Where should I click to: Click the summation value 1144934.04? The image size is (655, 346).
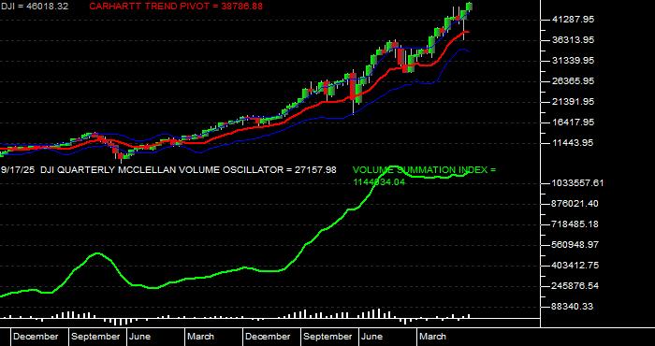(x=379, y=182)
